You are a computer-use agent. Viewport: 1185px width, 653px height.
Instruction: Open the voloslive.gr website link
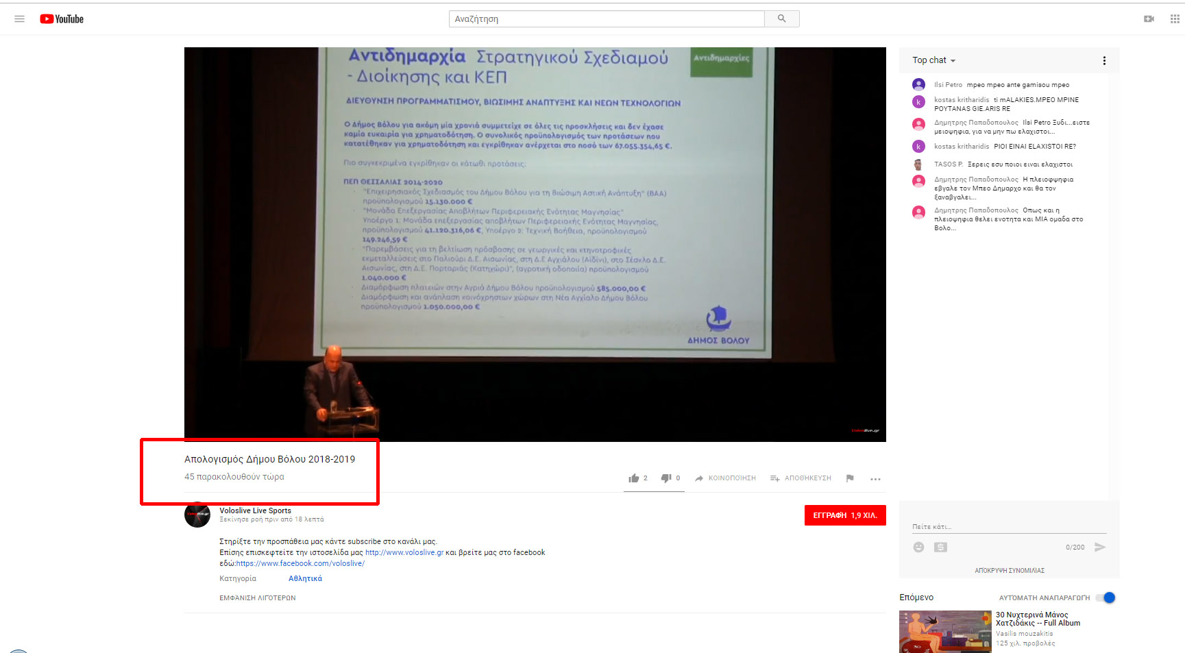(404, 552)
